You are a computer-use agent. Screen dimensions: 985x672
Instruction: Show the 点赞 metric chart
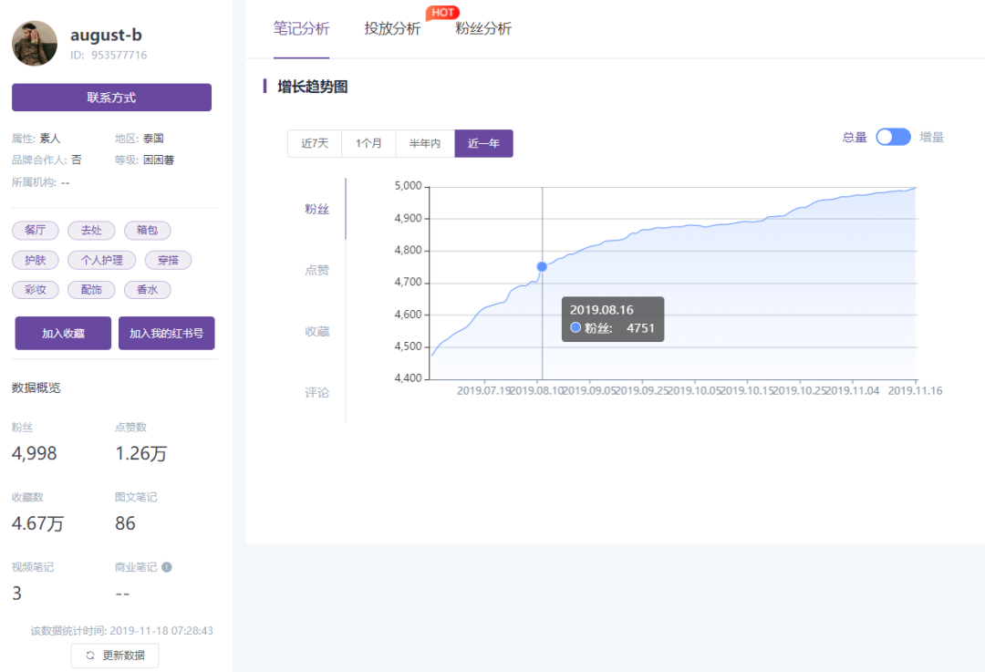316,270
